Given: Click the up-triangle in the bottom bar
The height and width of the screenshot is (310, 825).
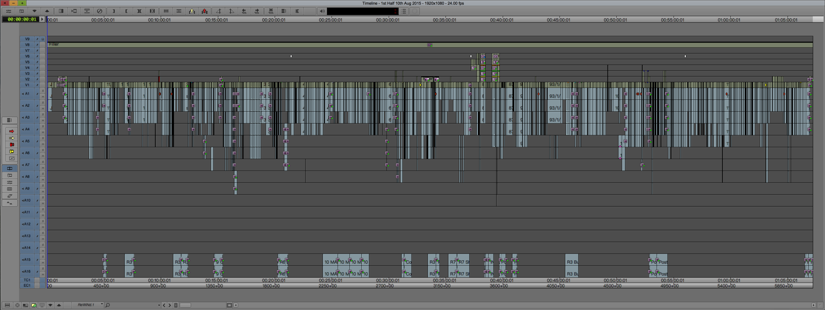Looking at the screenshot, I should coord(59,305).
